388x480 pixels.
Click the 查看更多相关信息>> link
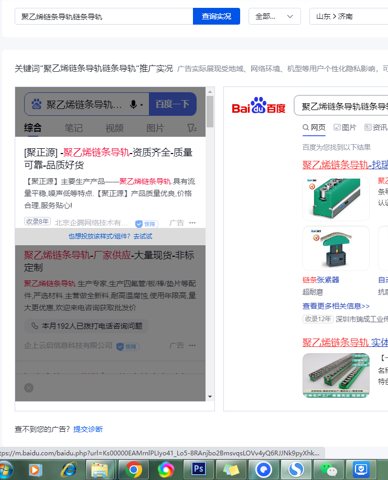point(336,306)
